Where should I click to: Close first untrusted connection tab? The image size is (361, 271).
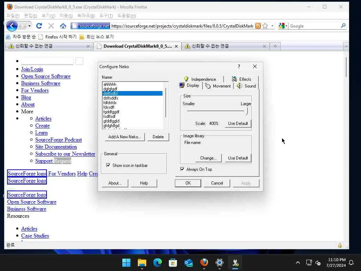(88, 46)
